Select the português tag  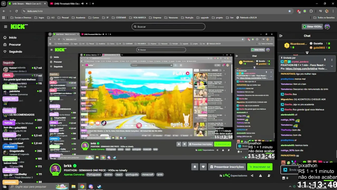click(132, 174)
